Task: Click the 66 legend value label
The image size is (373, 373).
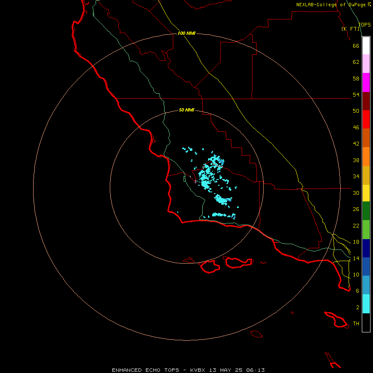Action: click(x=356, y=46)
